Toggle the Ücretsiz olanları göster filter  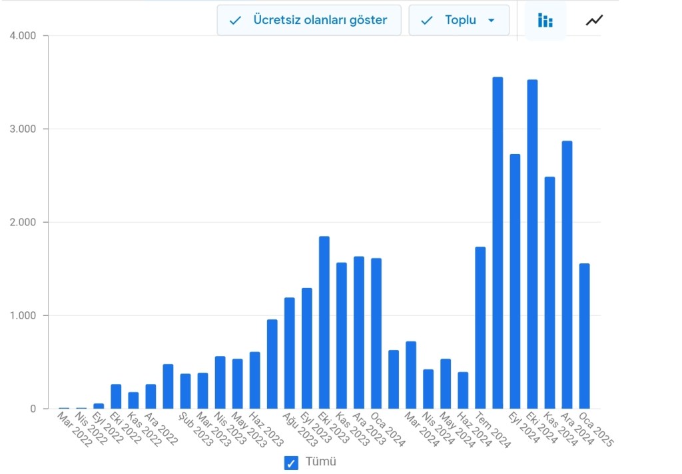click(309, 21)
